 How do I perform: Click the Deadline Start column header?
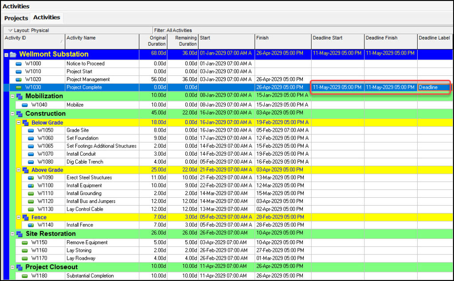point(337,41)
